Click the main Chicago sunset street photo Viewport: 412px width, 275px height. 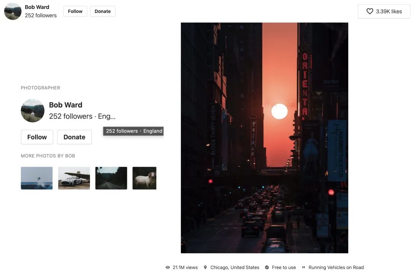264,138
